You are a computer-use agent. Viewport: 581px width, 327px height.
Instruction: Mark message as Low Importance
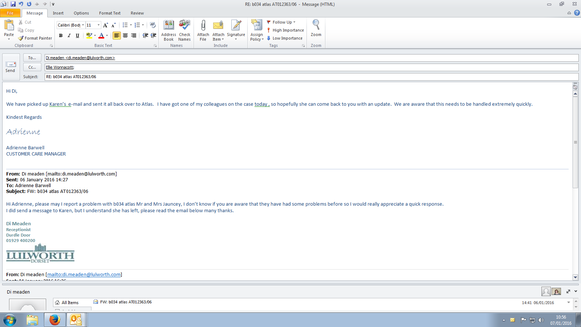click(285, 38)
